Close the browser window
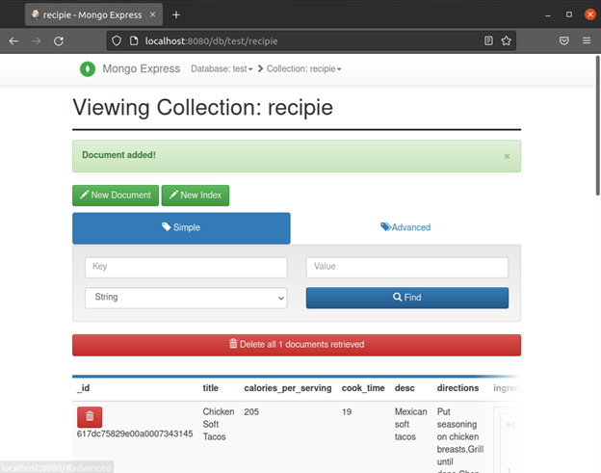 coord(590,14)
